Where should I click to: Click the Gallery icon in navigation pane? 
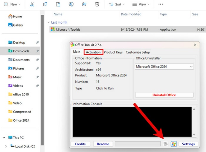10,25
